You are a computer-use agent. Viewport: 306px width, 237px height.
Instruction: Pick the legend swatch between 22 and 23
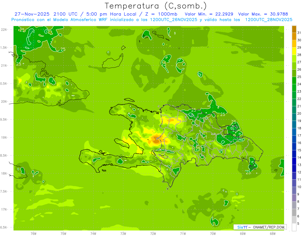point(294,95)
